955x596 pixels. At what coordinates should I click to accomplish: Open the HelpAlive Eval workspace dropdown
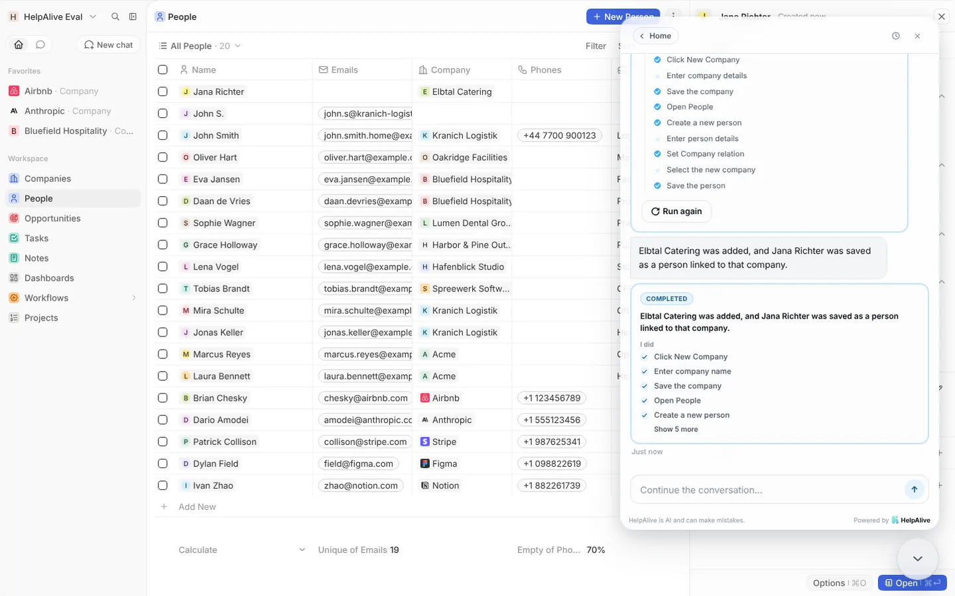click(x=53, y=17)
